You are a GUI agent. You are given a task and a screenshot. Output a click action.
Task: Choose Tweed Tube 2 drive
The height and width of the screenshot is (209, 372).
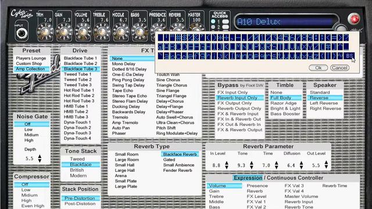77,80
